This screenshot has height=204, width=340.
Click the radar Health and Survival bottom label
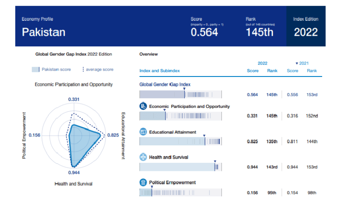(x=73, y=184)
